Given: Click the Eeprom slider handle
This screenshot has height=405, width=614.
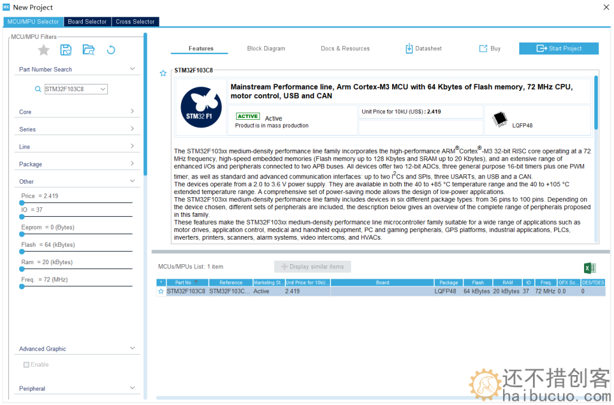Looking at the screenshot, I should click(x=22, y=234).
